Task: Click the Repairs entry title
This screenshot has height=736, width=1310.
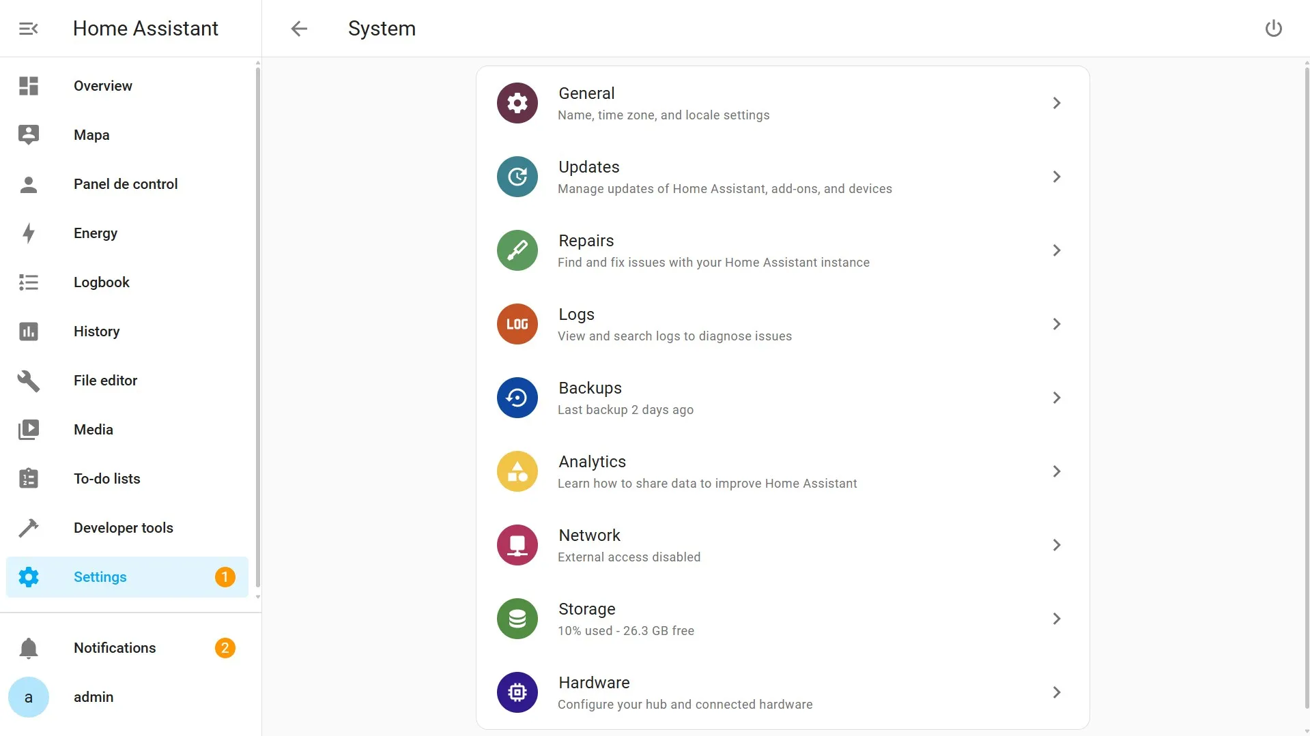Action: tap(586, 241)
